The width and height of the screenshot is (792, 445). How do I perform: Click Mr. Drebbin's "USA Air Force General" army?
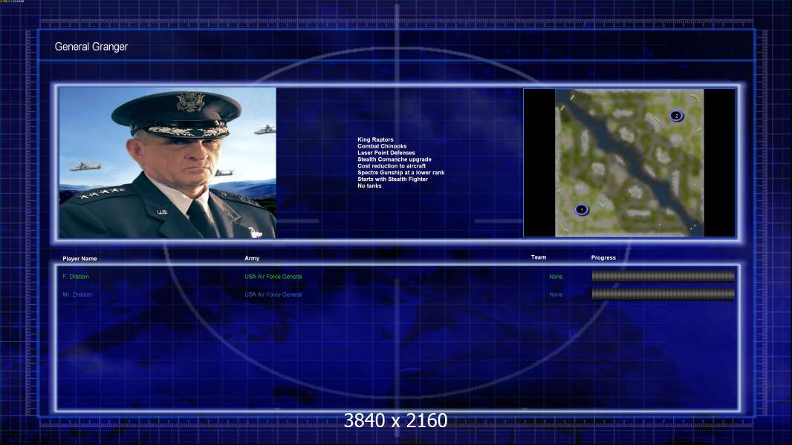point(273,294)
